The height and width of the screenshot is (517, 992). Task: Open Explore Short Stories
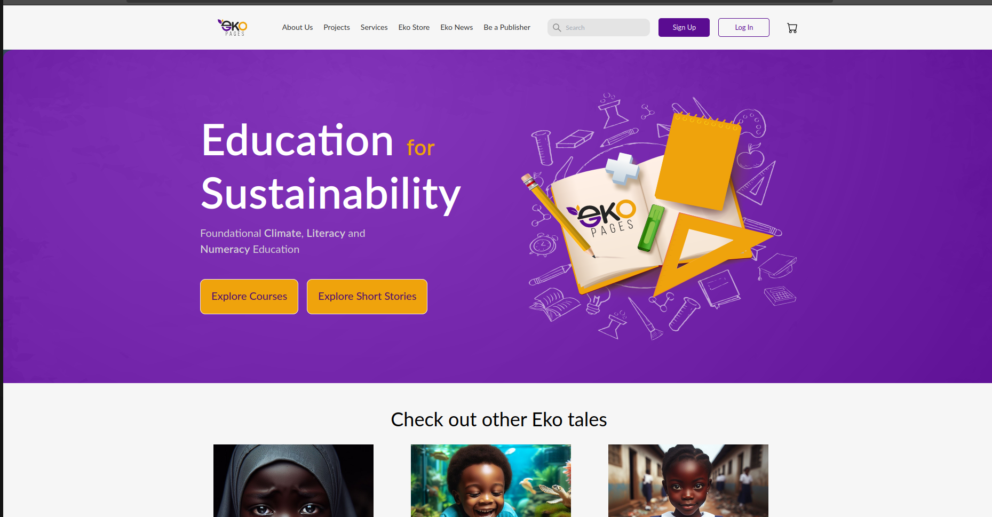click(x=367, y=297)
